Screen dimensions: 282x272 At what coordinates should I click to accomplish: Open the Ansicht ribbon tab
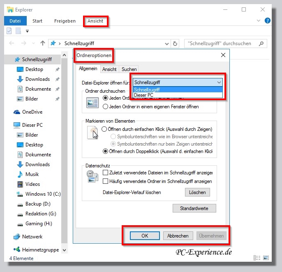pyautogui.click(x=95, y=21)
